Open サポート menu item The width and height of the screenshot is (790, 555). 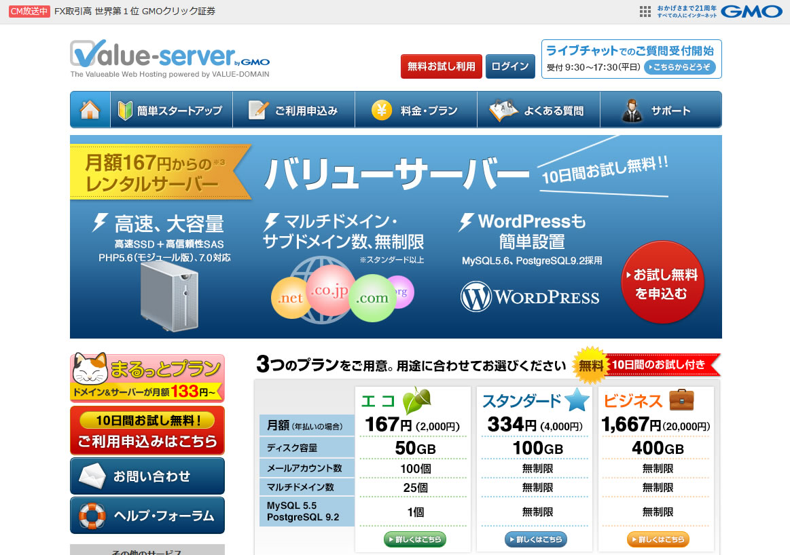point(661,110)
